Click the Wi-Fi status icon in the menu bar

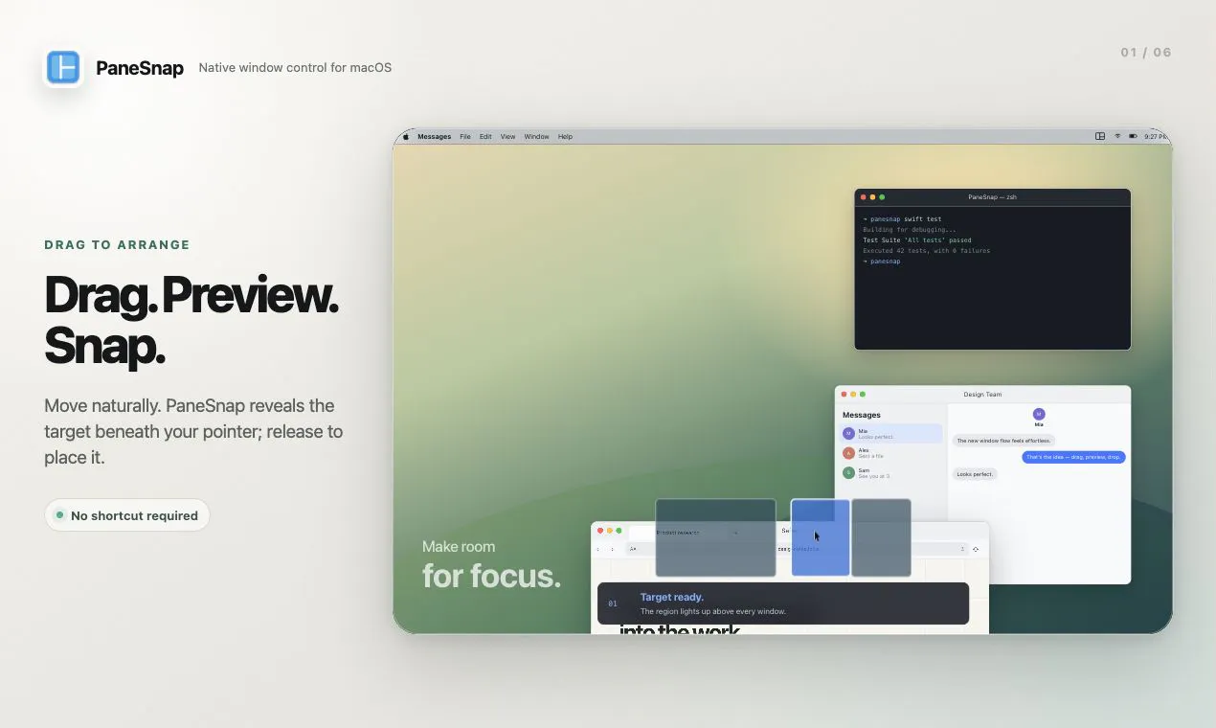(1117, 137)
